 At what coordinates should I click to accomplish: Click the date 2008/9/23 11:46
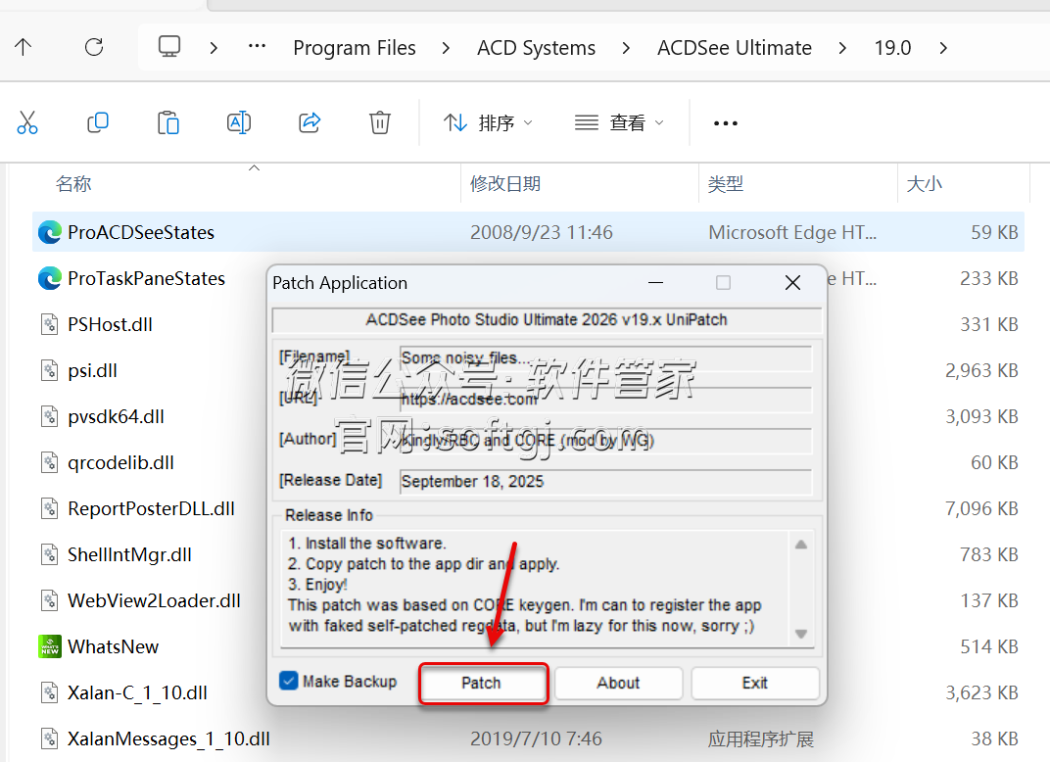[x=541, y=232]
